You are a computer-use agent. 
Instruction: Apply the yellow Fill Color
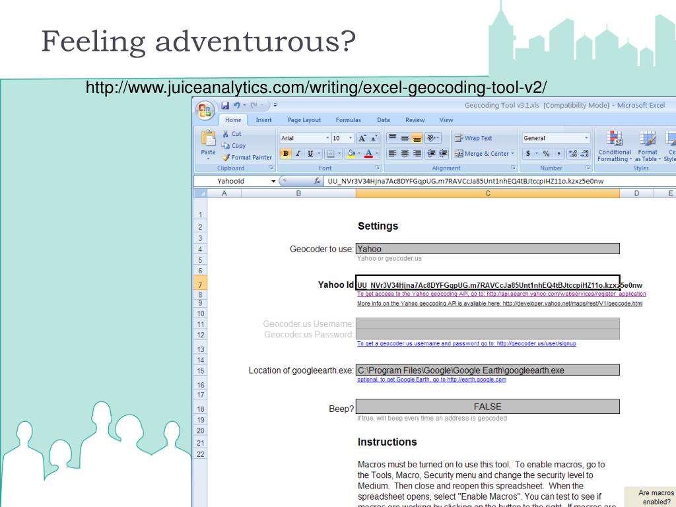[351, 153]
